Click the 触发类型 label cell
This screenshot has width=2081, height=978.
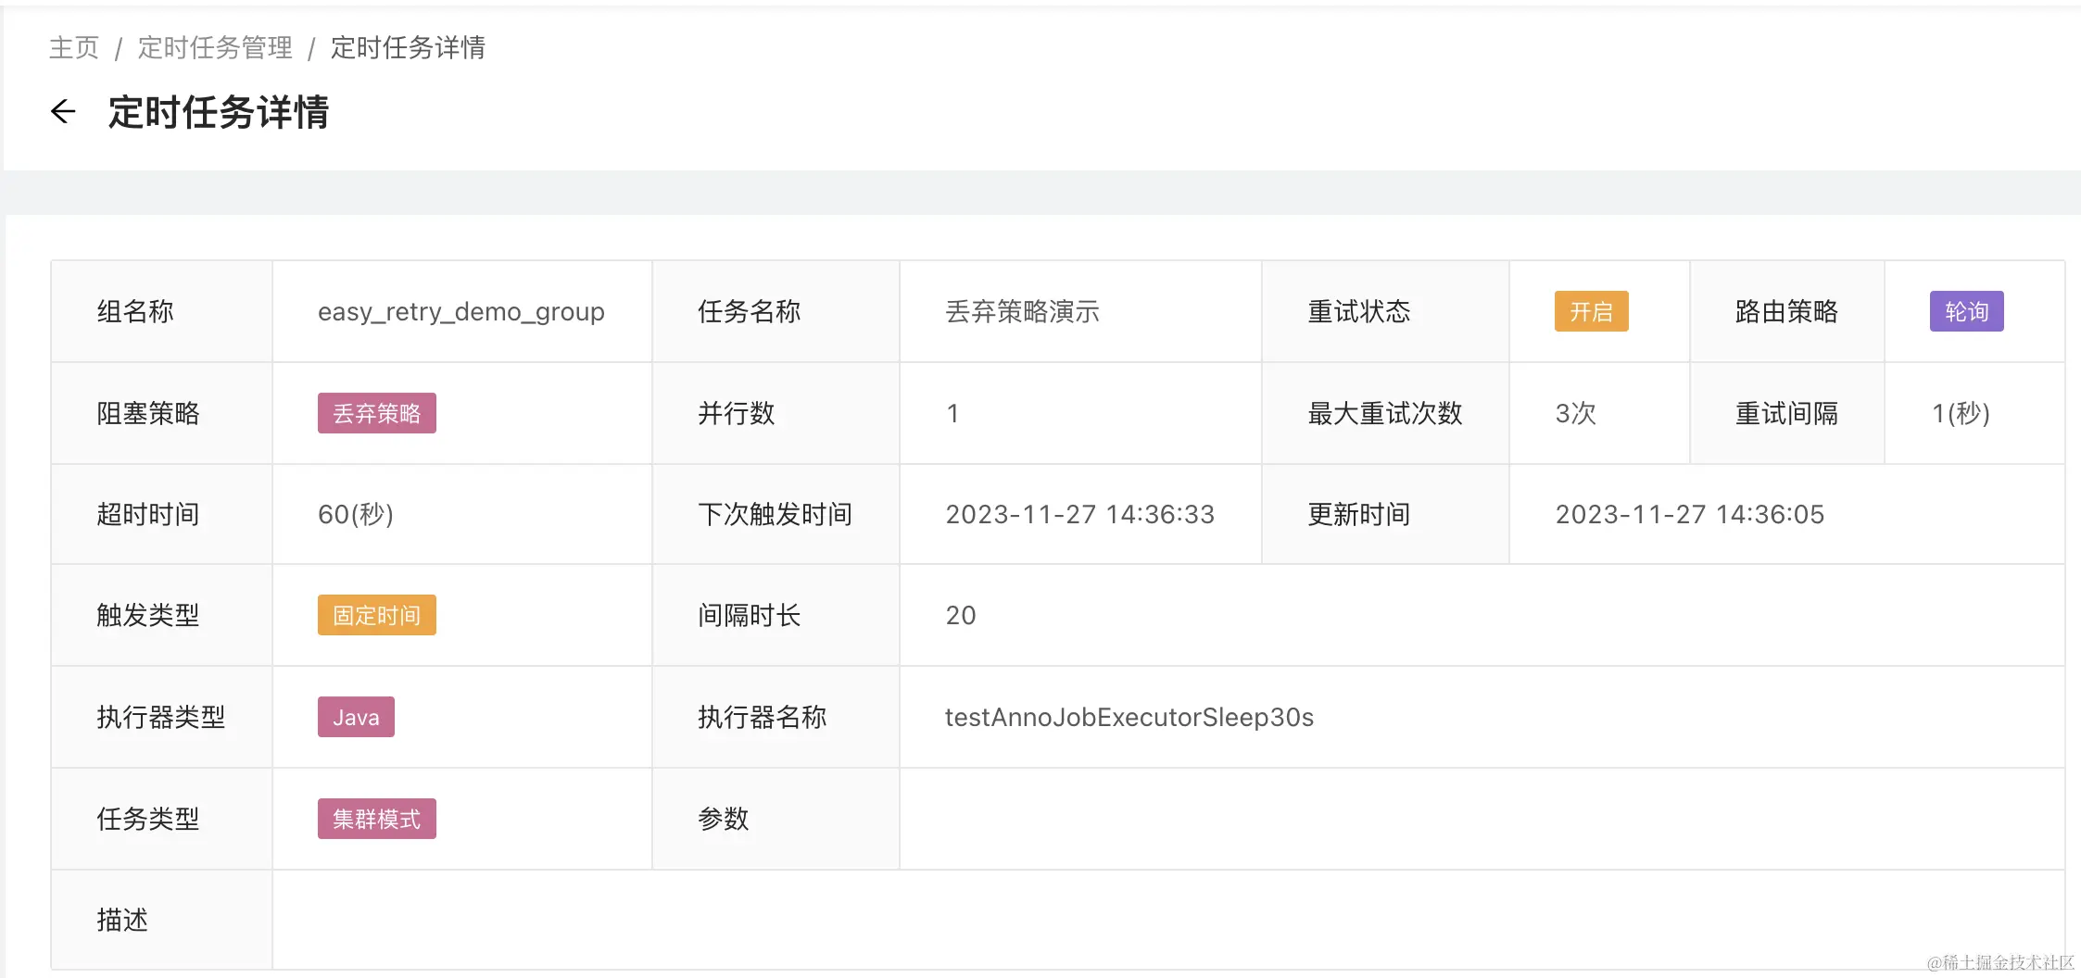(161, 615)
